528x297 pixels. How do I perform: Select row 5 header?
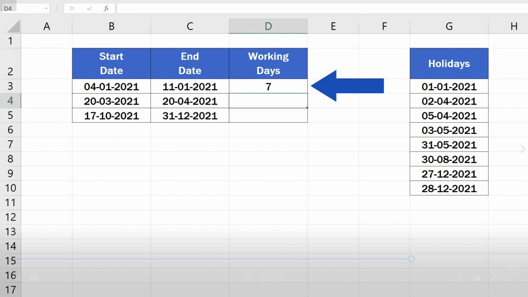pos(10,115)
